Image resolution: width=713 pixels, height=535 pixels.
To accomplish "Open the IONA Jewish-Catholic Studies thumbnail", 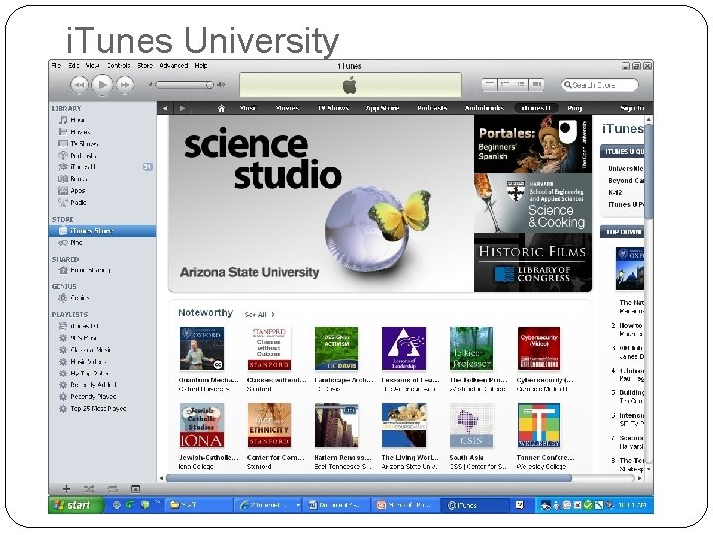I will pos(202,425).
